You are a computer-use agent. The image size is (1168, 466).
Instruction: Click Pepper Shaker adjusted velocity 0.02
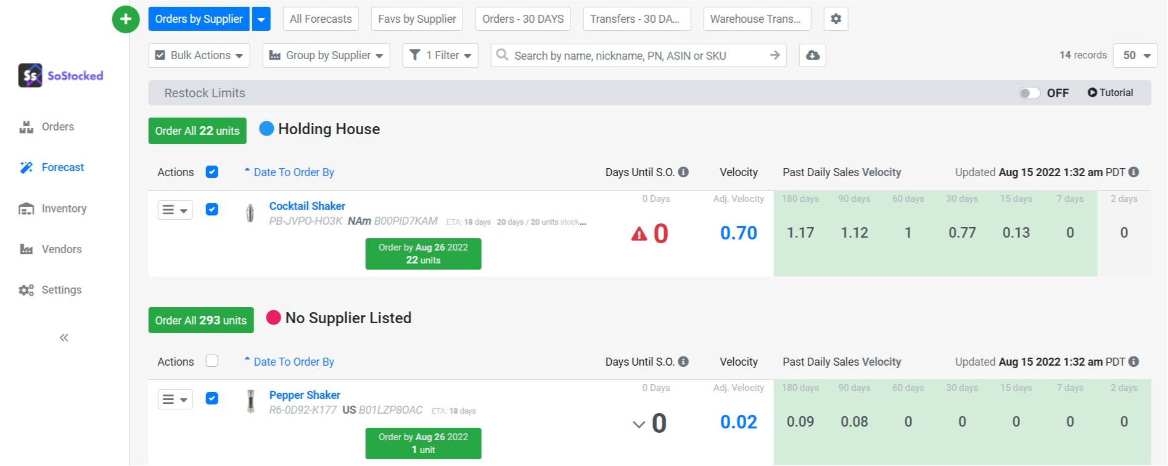pos(739,422)
